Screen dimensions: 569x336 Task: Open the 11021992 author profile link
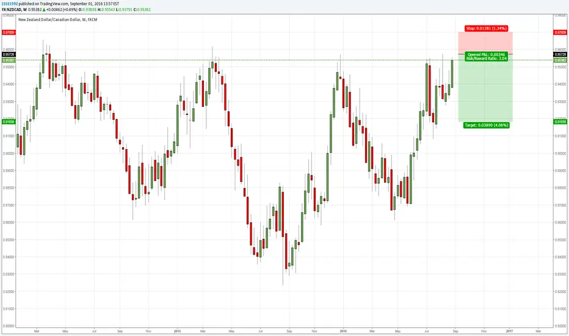(10, 4)
